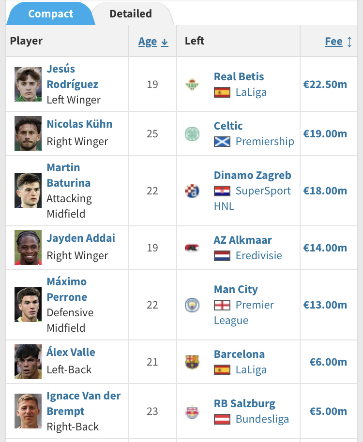Click Álex Valle's portrait thumbnail
The image size is (363, 442).
pyautogui.click(x=28, y=362)
